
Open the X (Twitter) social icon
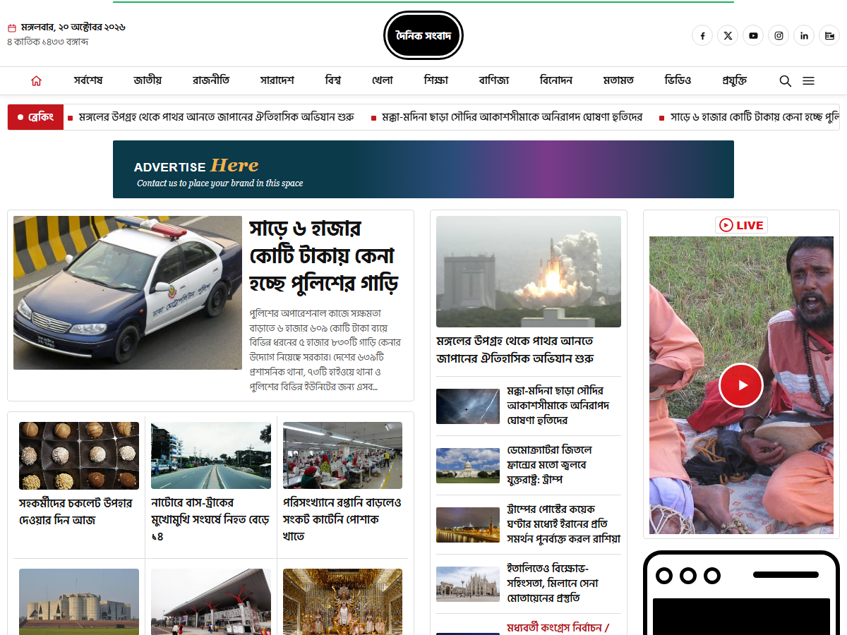click(728, 35)
